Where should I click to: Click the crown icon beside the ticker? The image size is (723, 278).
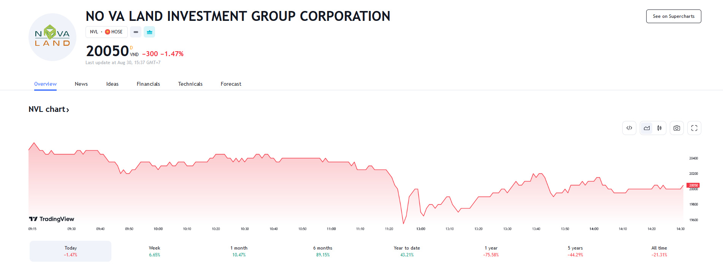[x=149, y=32]
